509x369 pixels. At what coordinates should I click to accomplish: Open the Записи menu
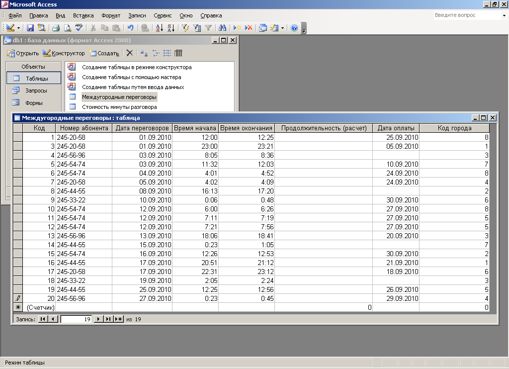click(137, 15)
